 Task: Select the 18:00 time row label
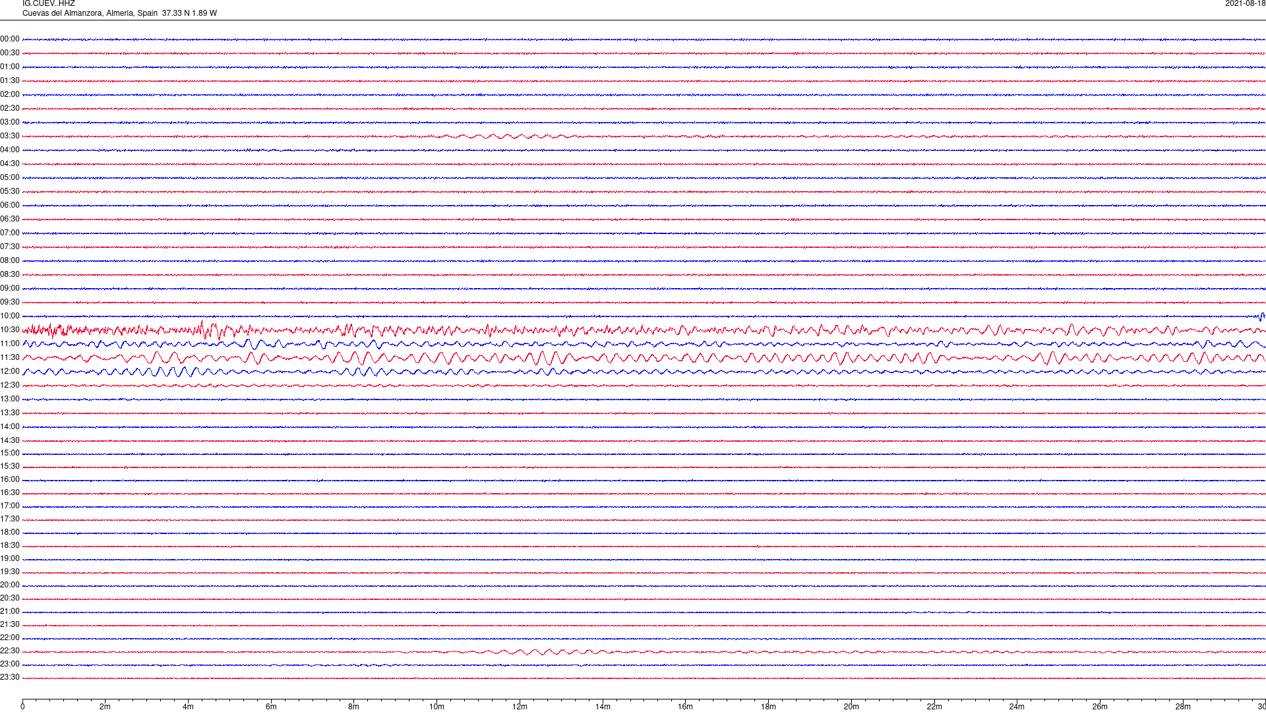[10, 532]
